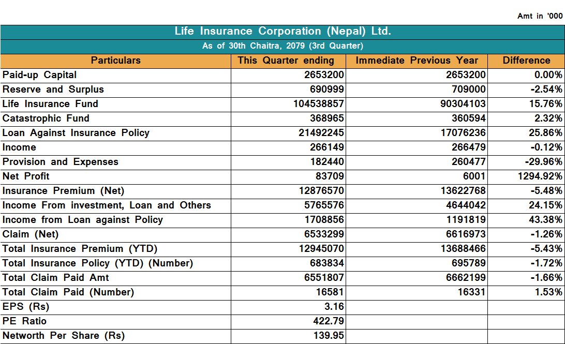Click 'Total Insurance Policy (YTD) (Number)' label

pos(98,263)
